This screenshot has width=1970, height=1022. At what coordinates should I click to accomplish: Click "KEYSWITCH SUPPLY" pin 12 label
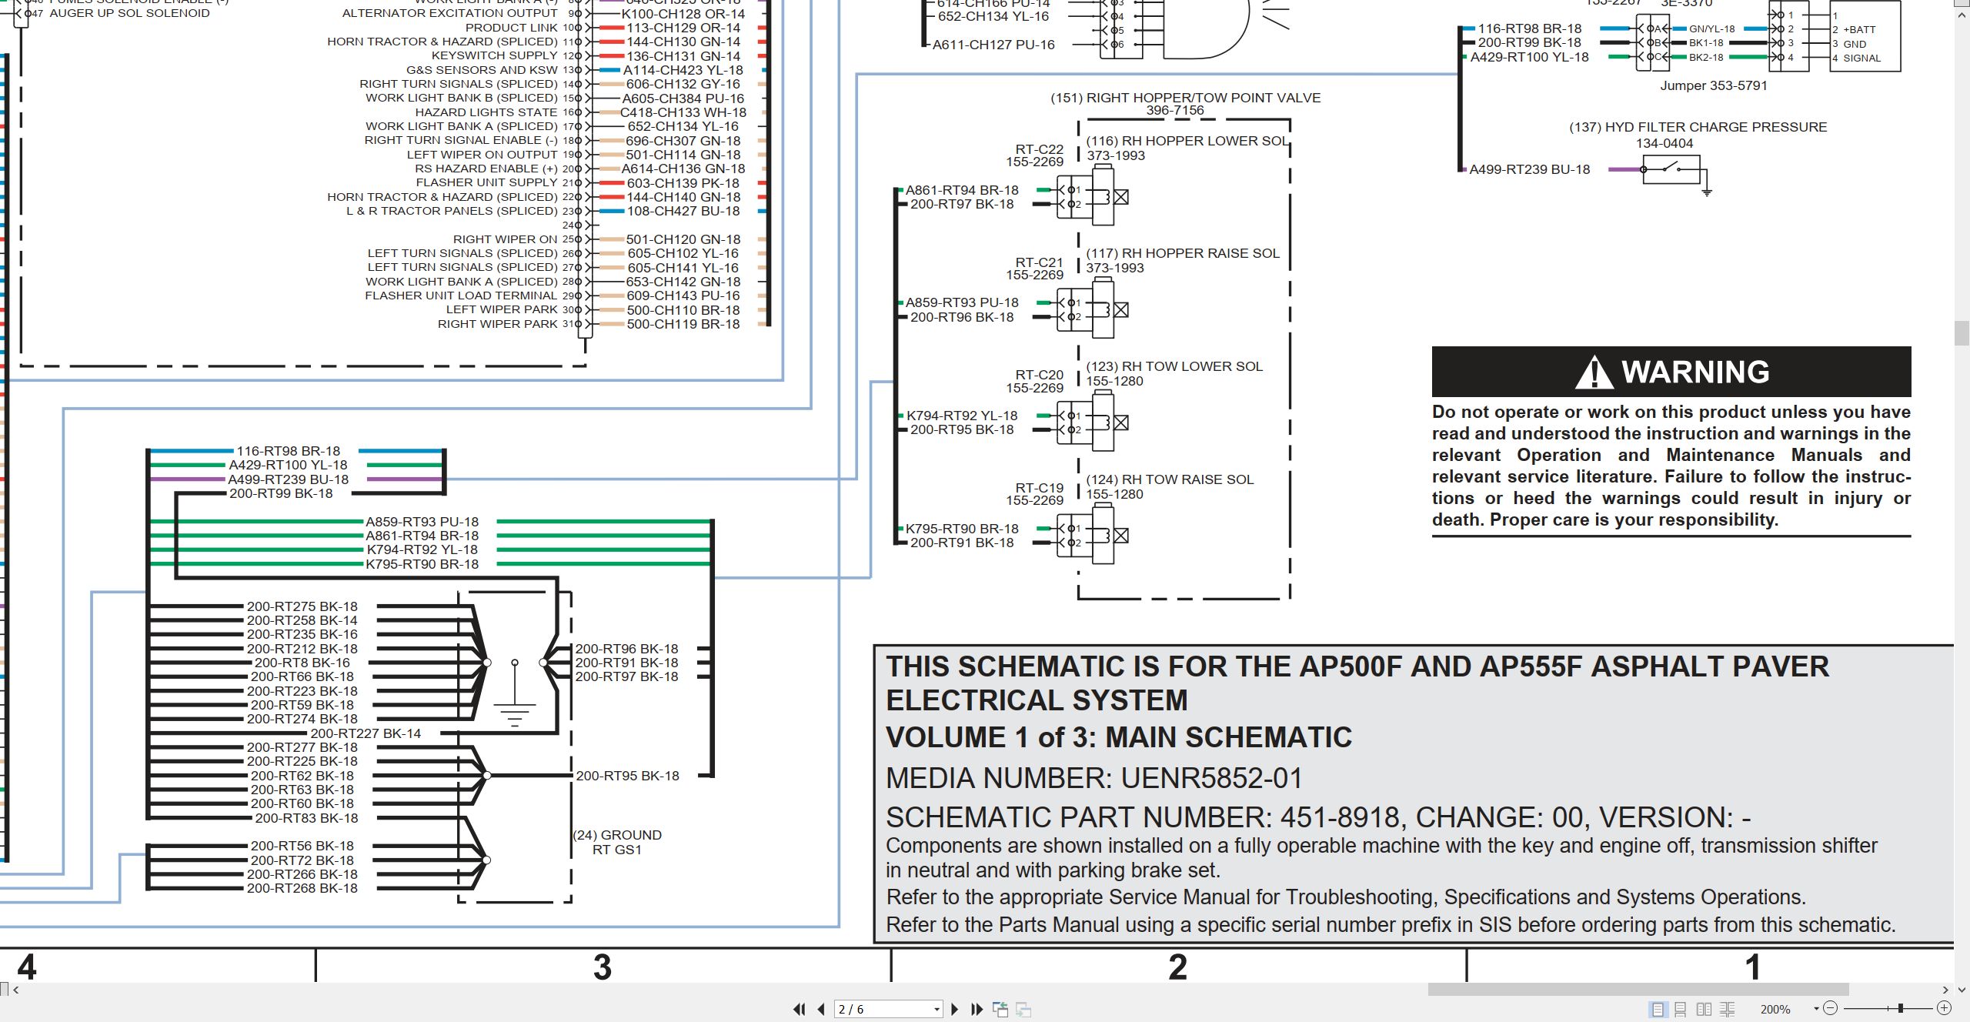[494, 55]
